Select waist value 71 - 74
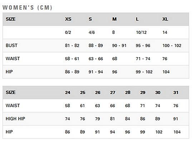 (x=143, y=59)
